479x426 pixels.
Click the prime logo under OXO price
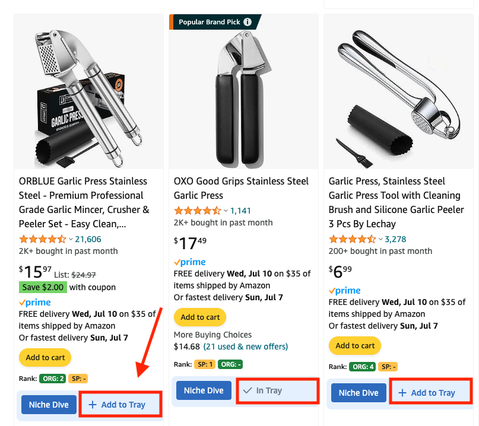[x=190, y=262]
